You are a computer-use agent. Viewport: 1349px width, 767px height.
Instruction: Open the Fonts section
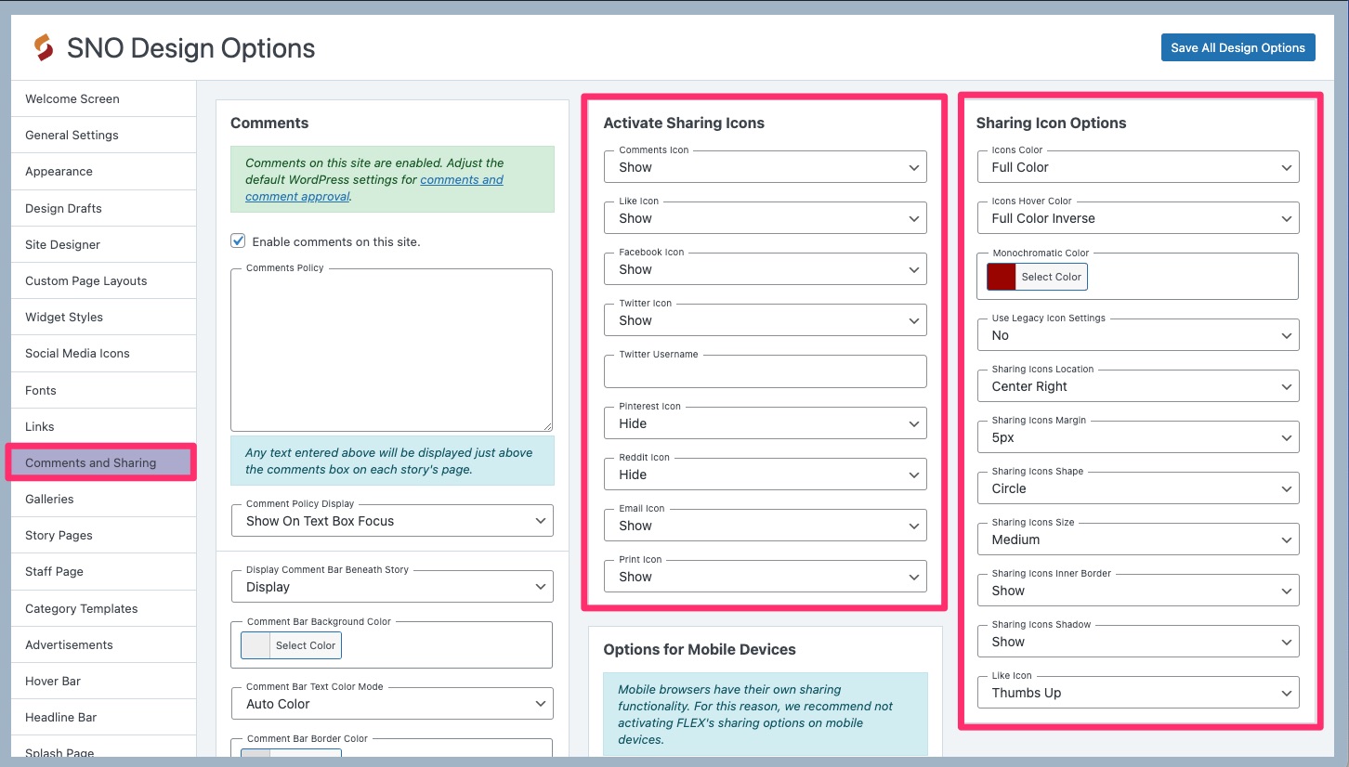103,390
